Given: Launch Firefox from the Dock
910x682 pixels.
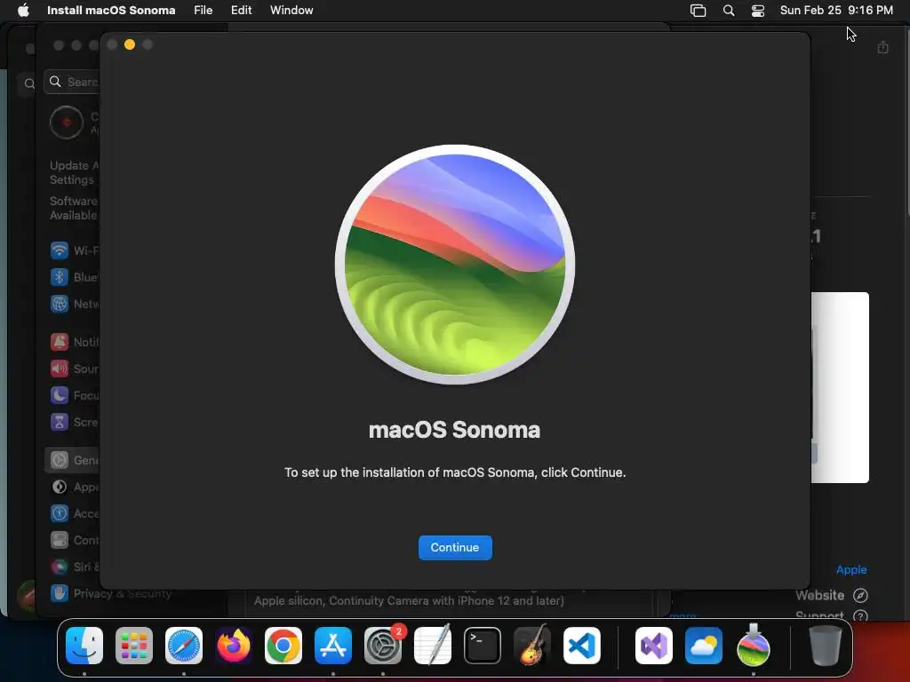Looking at the screenshot, I should 234,646.
